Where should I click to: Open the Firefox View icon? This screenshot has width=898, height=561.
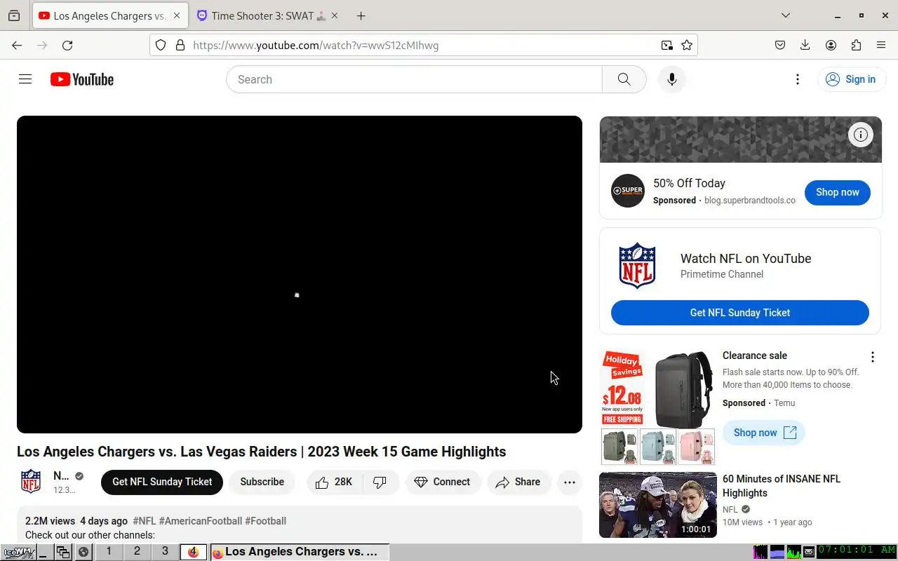point(14,15)
